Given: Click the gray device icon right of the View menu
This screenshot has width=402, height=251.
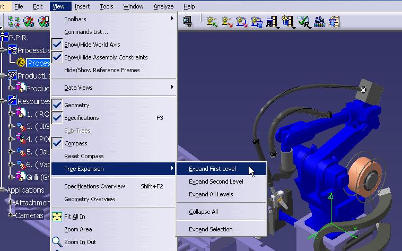Looking at the screenshot, I should click(188, 21).
